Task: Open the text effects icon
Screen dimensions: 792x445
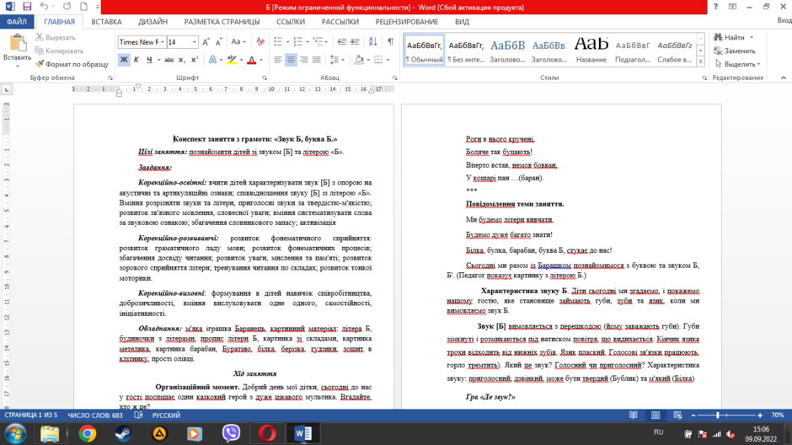Action: [212, 60]
